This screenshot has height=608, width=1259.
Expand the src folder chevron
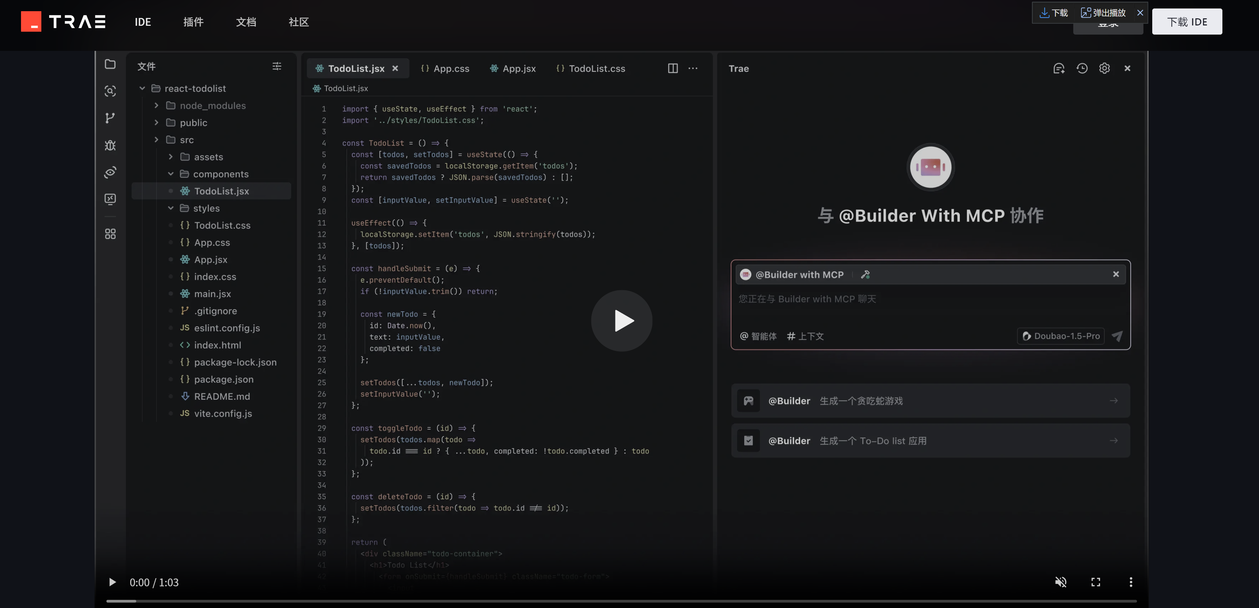pos(156,140)
